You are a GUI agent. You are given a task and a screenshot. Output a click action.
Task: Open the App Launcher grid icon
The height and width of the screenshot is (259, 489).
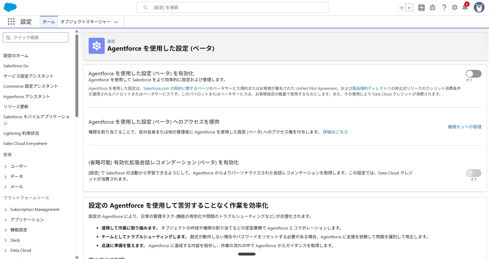(11, 22)
